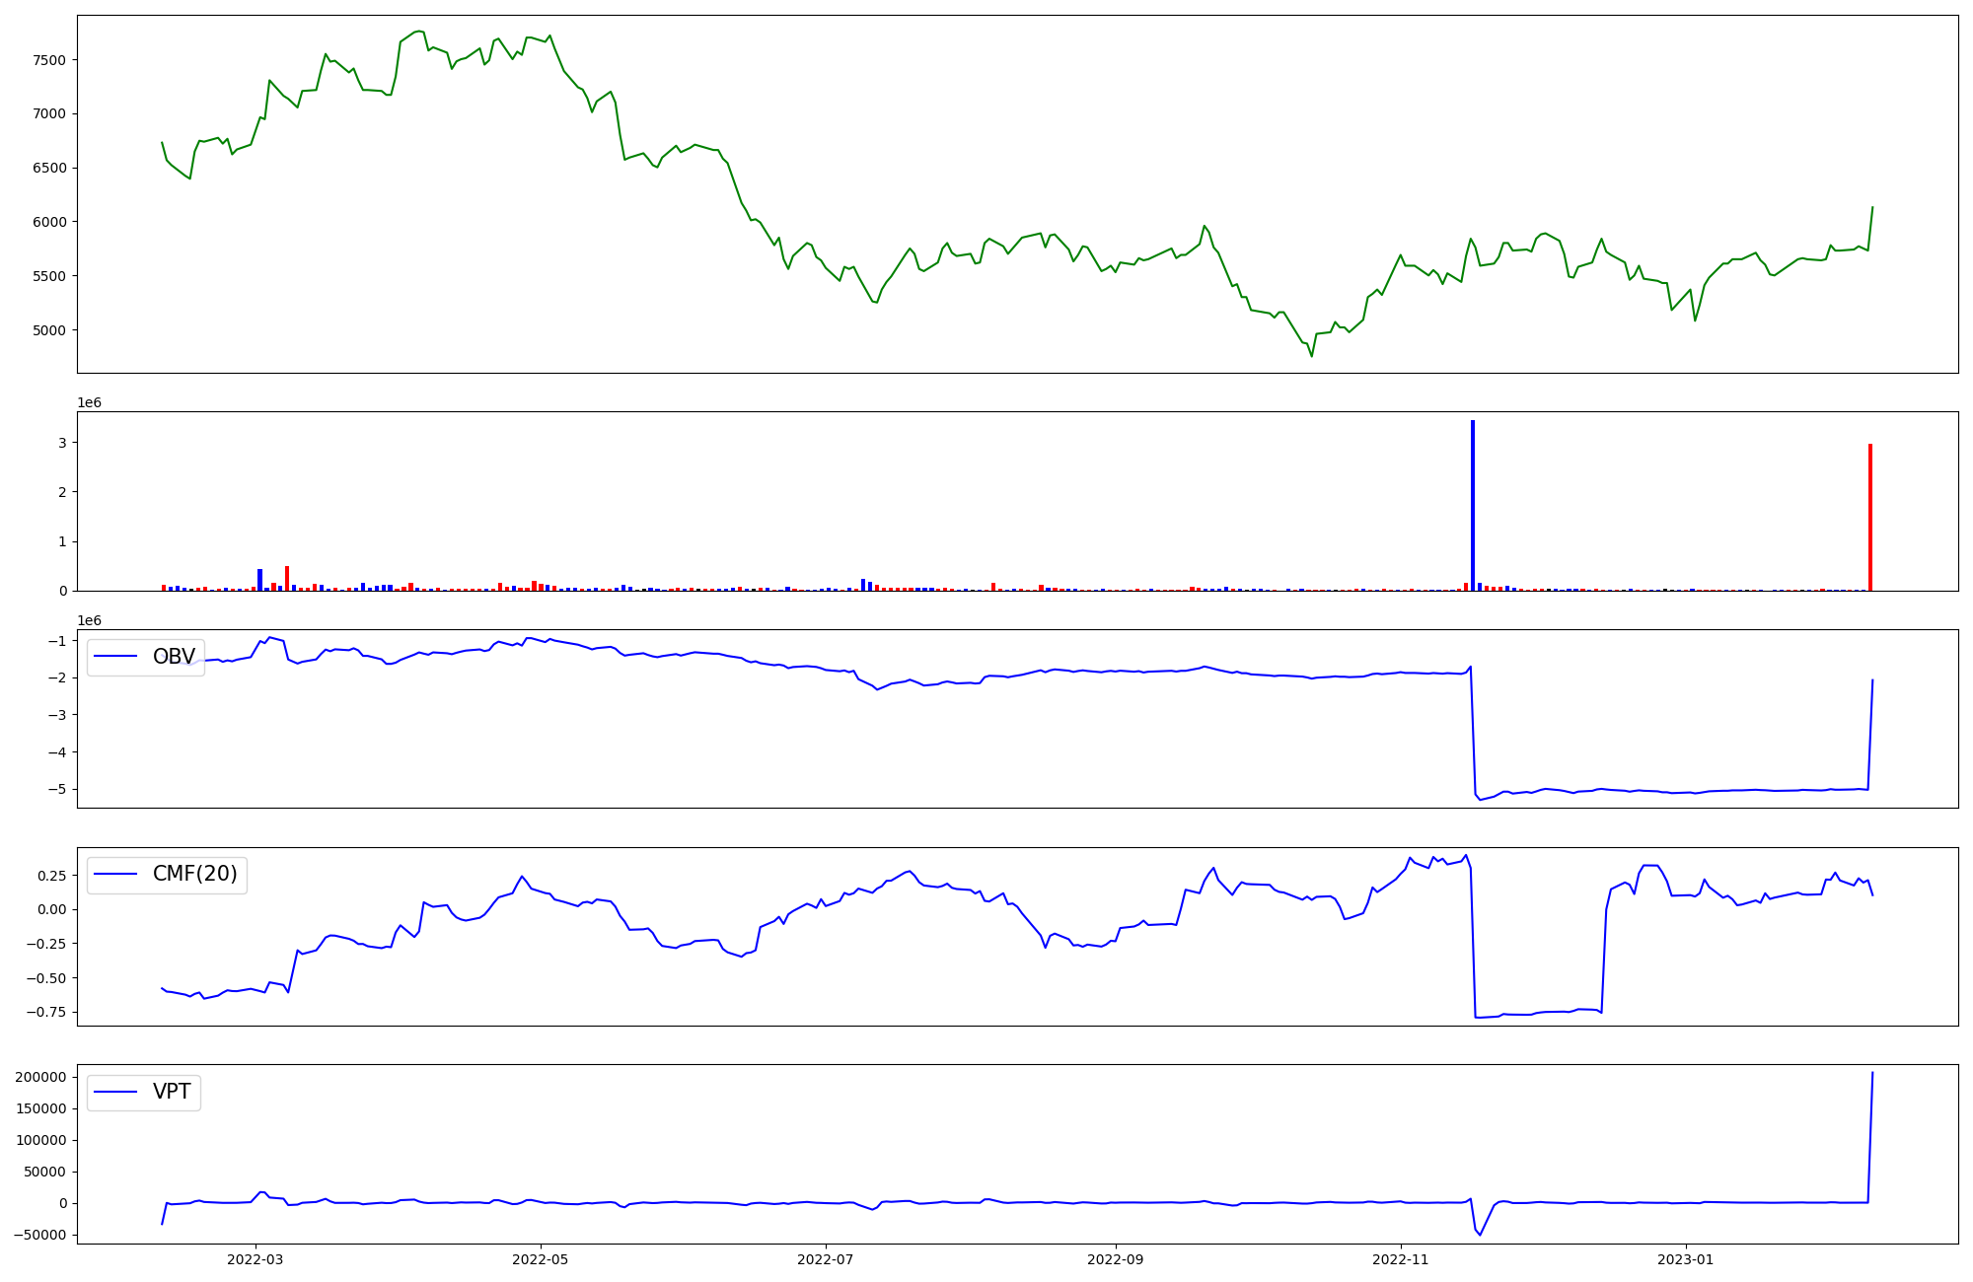
Task: Click the 0.25 CMF axis label
Action: (x=52, y=876)
